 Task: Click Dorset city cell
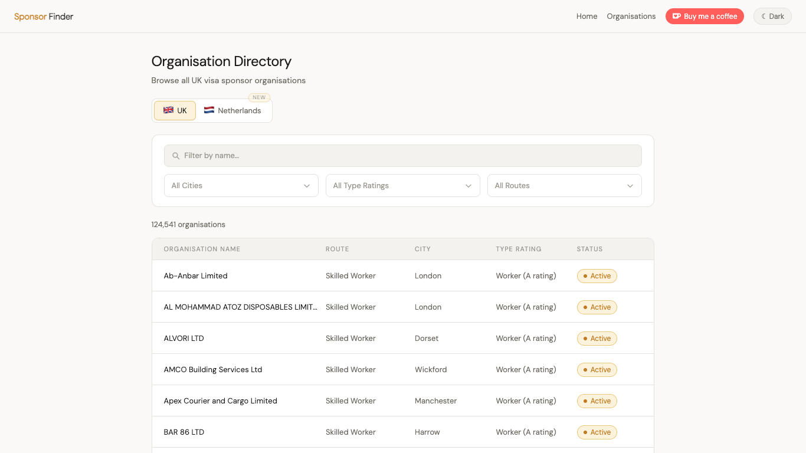click(427, 338)
